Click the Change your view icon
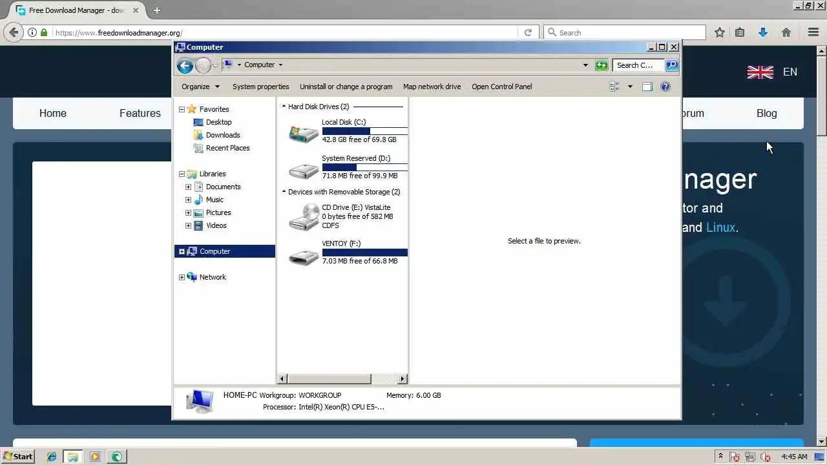Image resolution: width=827 pixels, height=465 pixels. pyautogui.click(x=614, y=87)
